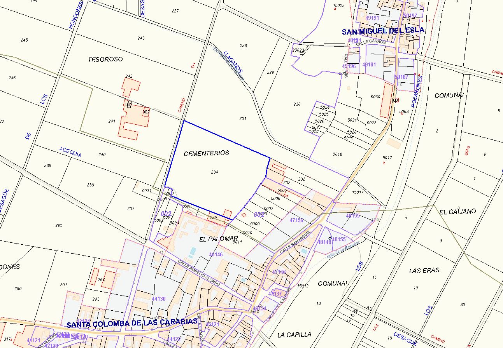Click the EL GALIANO area label

click(457, 212)
